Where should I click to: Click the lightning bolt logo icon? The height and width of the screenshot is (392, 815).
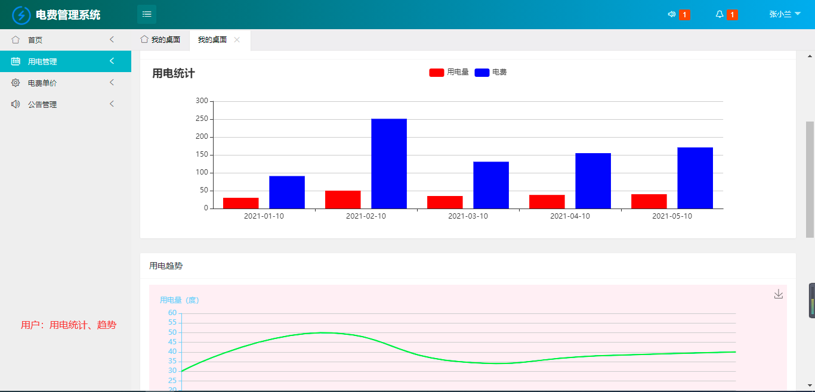21,15
